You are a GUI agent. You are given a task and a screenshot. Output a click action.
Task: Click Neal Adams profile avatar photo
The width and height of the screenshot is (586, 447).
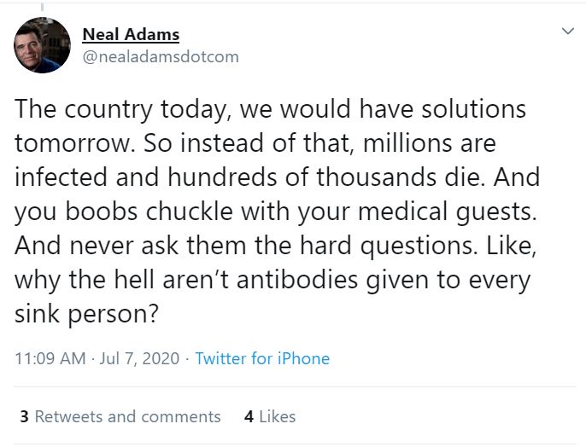click(42, 45)
